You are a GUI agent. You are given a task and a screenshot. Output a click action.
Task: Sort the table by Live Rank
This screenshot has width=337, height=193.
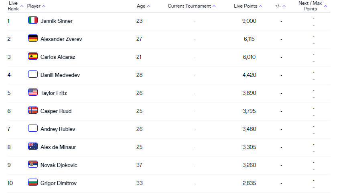click(x=14, y=6)
